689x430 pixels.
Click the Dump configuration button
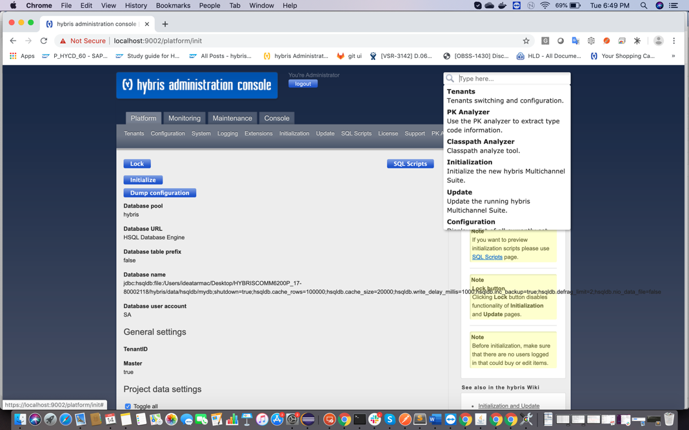[159, 193]
